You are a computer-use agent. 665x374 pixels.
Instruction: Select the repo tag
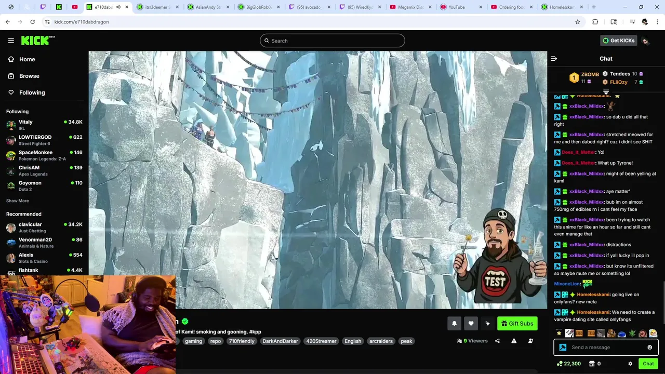pos(216,341)
